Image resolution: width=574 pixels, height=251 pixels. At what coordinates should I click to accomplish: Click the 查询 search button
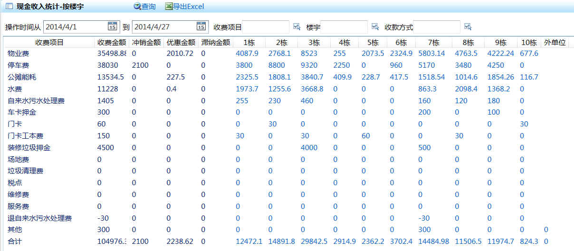click(x=145, y=6)
